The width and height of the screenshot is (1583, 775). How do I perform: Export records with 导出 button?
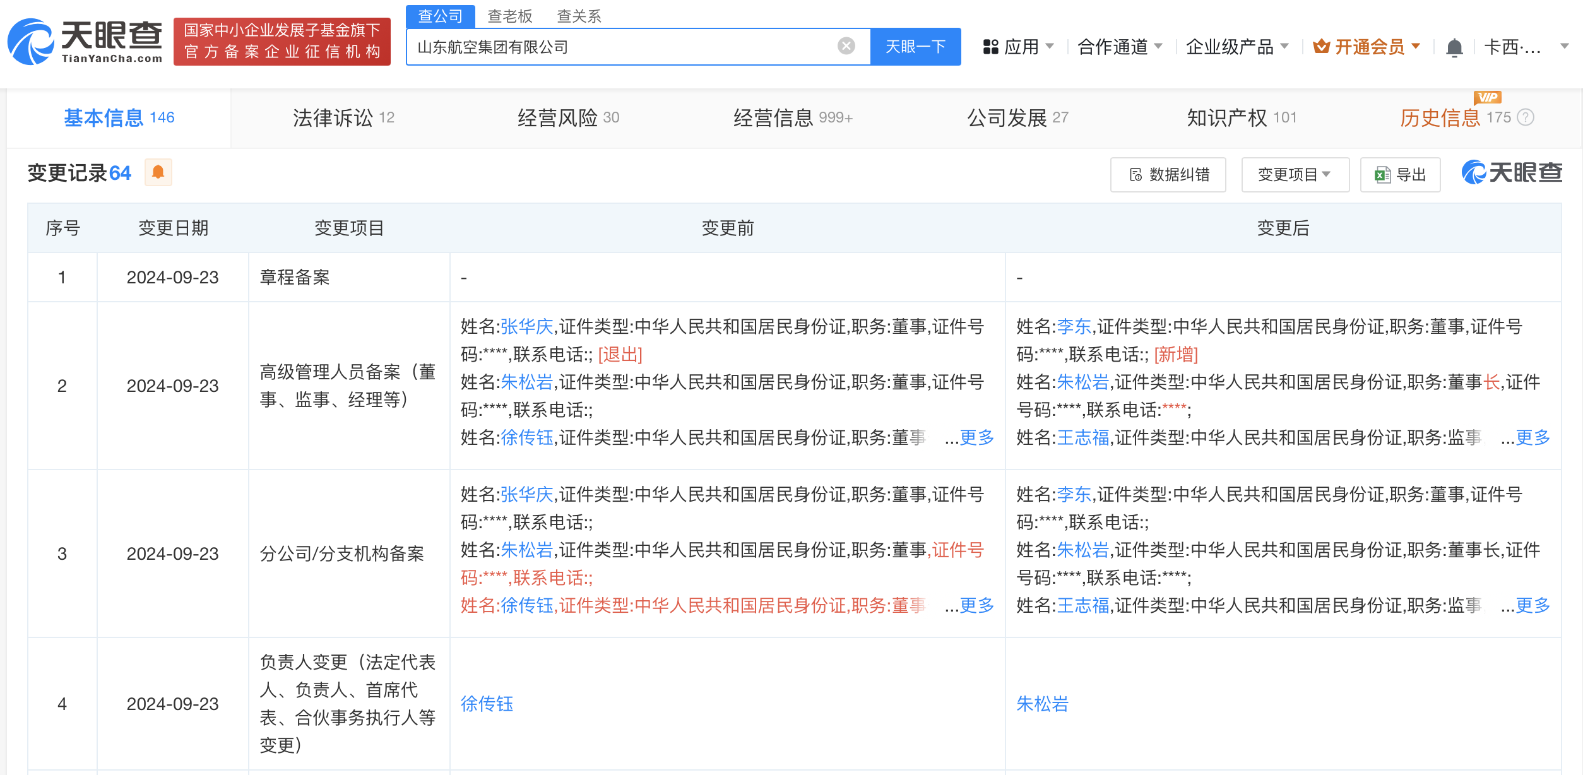pos(1400,175)
